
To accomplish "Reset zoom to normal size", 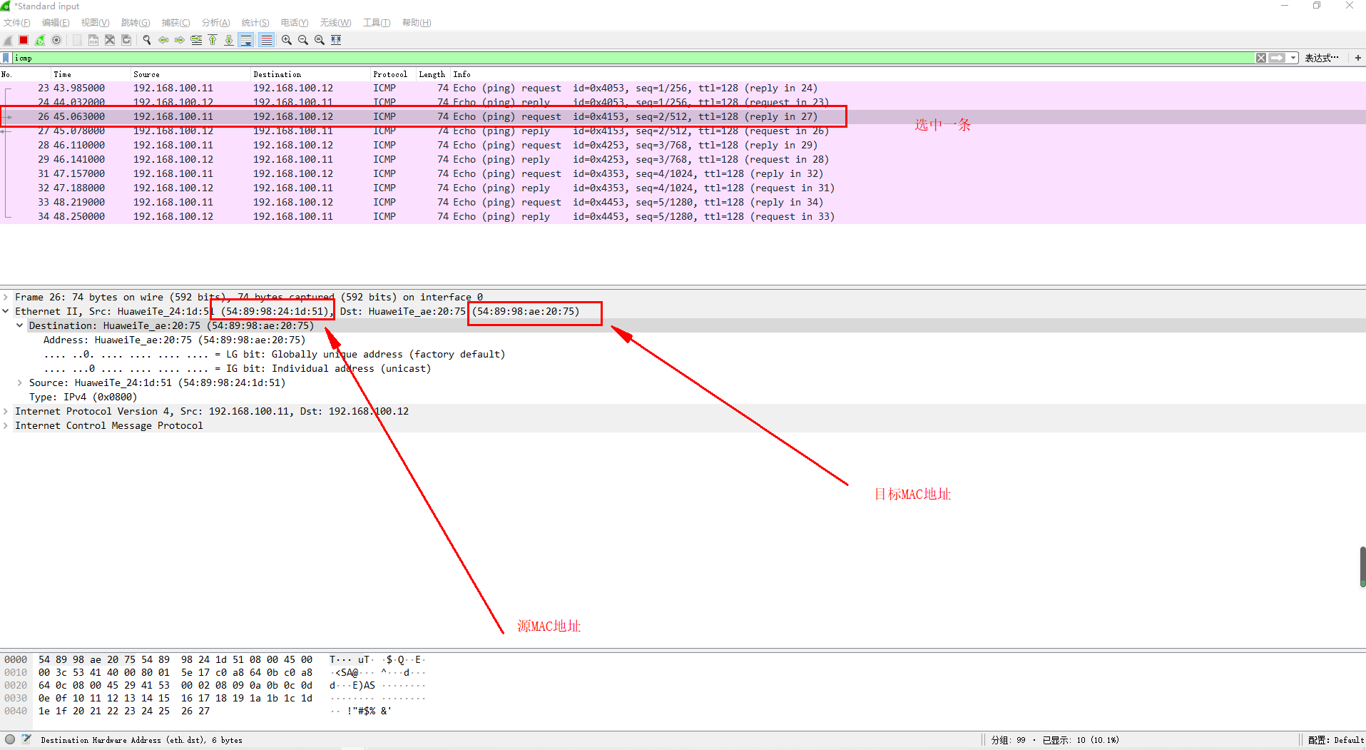I will click(319, 40).
